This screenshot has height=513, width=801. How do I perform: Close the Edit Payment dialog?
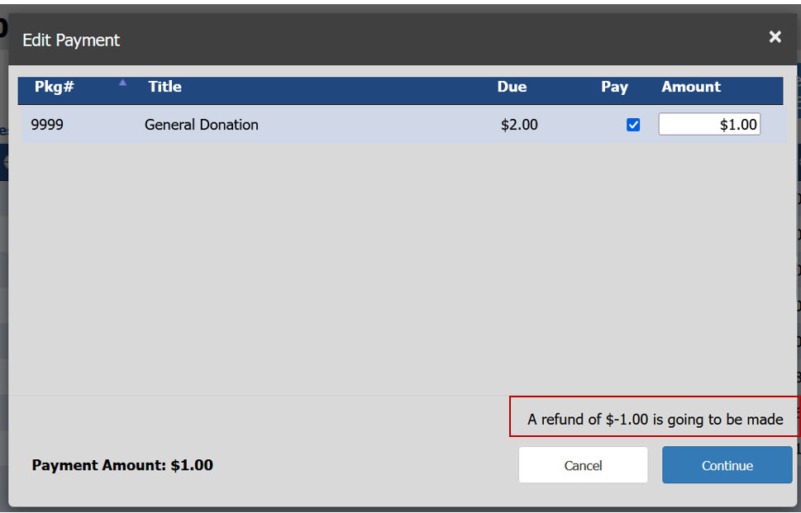point(775,37)
